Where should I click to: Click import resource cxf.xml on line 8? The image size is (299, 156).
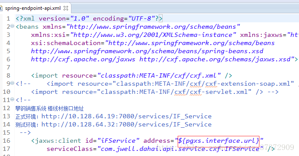click(132, 75)
